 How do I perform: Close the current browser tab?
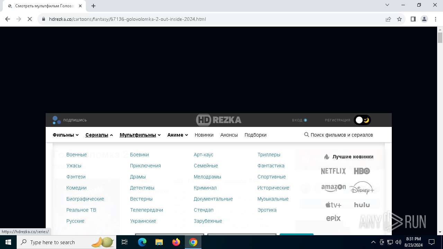(80, 6)
